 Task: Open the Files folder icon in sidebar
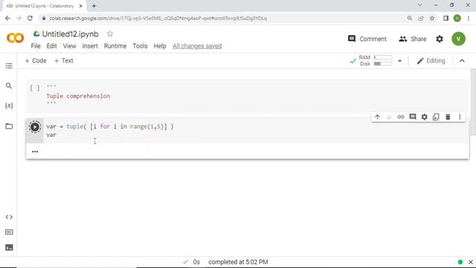point(9,126)
